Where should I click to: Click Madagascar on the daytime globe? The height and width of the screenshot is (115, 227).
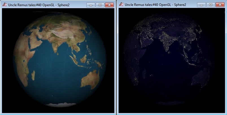[33, 75]
